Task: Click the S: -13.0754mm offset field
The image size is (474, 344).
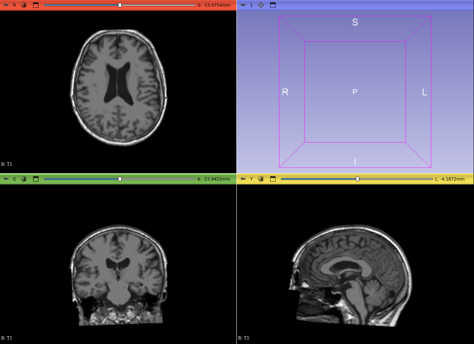Action: (214, 5)
